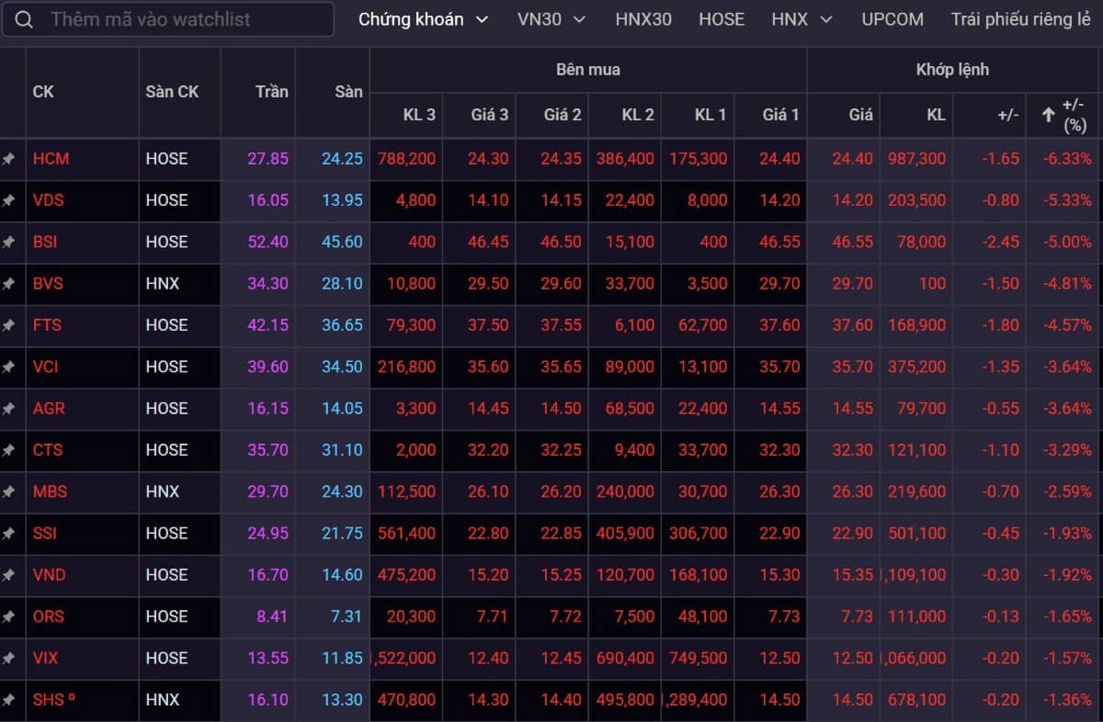The width and height of the screenshot is (1103, 722).
Task: Select the FTS stock symbol
Action: [x=47, y=325]
